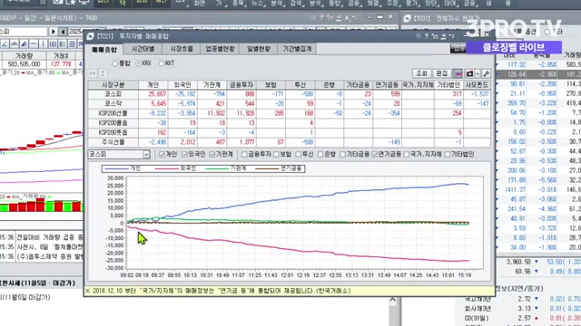Click the 코스피 row label in the table
Viewport: 581px width, 326px height.
pos(113,94)
